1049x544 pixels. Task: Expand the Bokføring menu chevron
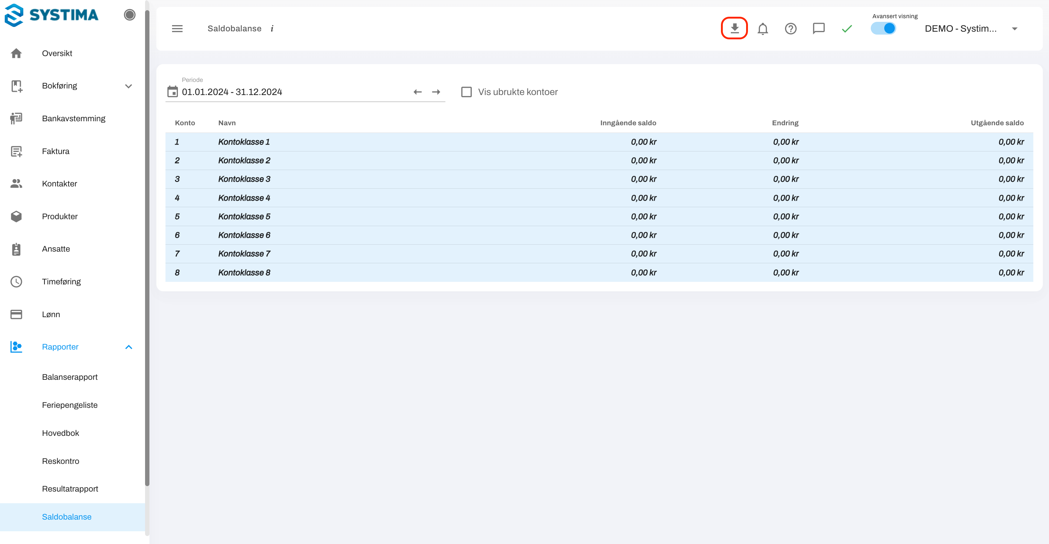click(x=129, y=86)
